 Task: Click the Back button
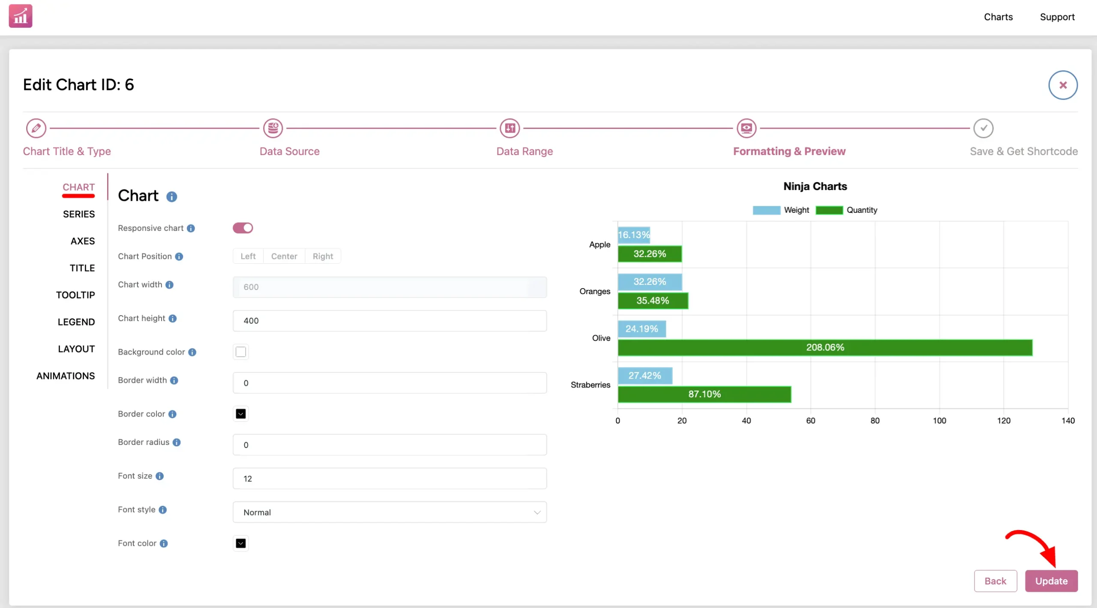(x=995, y=581)
